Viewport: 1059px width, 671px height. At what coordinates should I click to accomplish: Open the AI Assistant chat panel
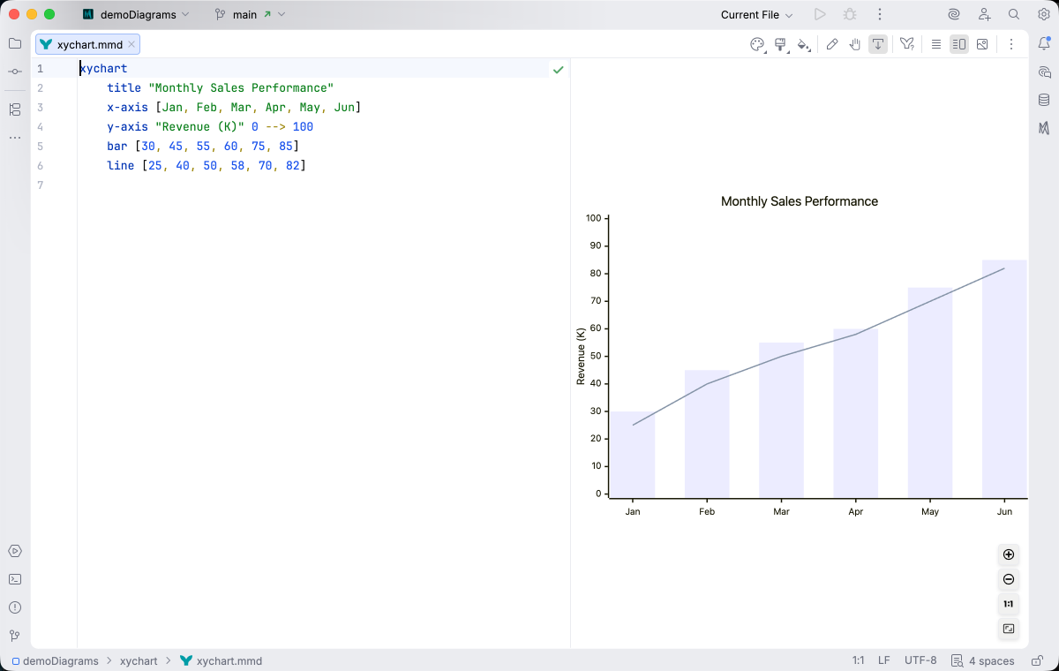click(x=1044, y=72)
